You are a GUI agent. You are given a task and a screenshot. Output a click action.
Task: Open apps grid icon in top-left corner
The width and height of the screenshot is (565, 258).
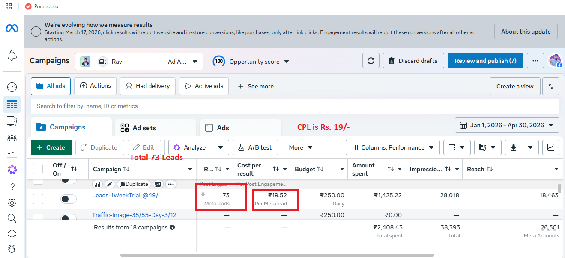pyautogui.click(x=9, y=6)
